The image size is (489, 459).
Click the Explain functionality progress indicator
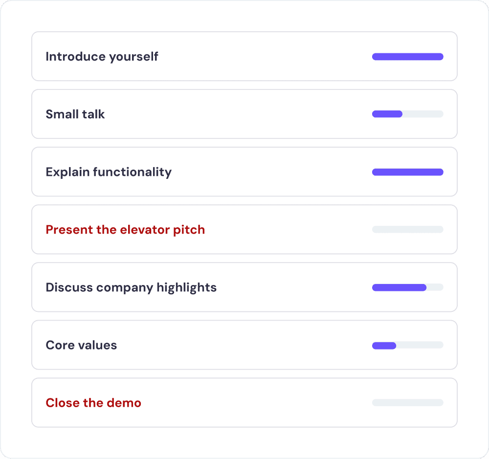(407, 172)
